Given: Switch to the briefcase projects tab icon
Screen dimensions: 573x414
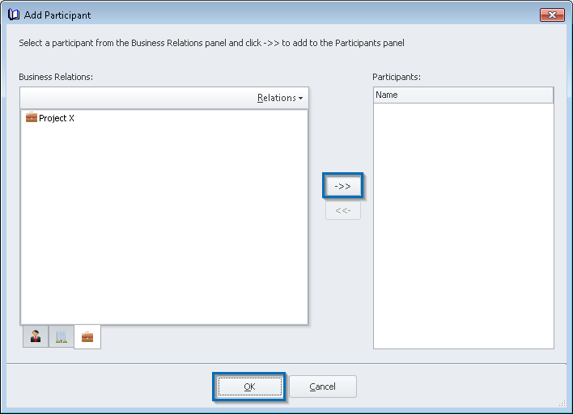Looking at the screenshot, I should click(x=87, y=336).
